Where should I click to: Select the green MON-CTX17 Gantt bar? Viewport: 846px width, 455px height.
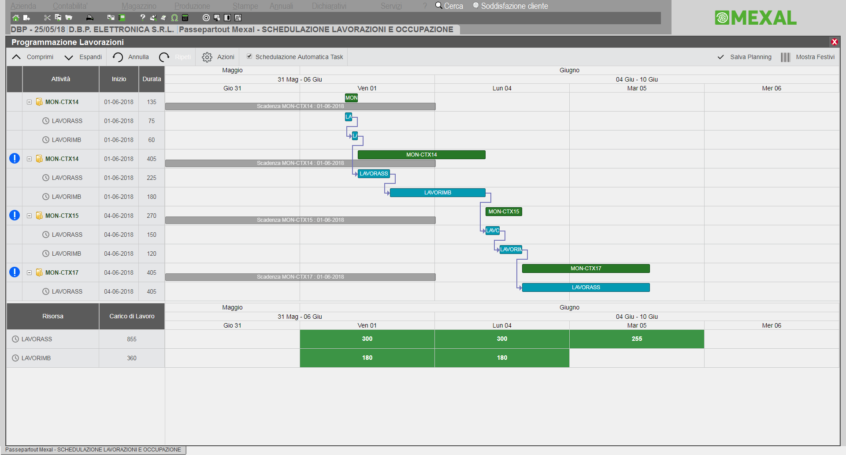[x=586, y=269]
